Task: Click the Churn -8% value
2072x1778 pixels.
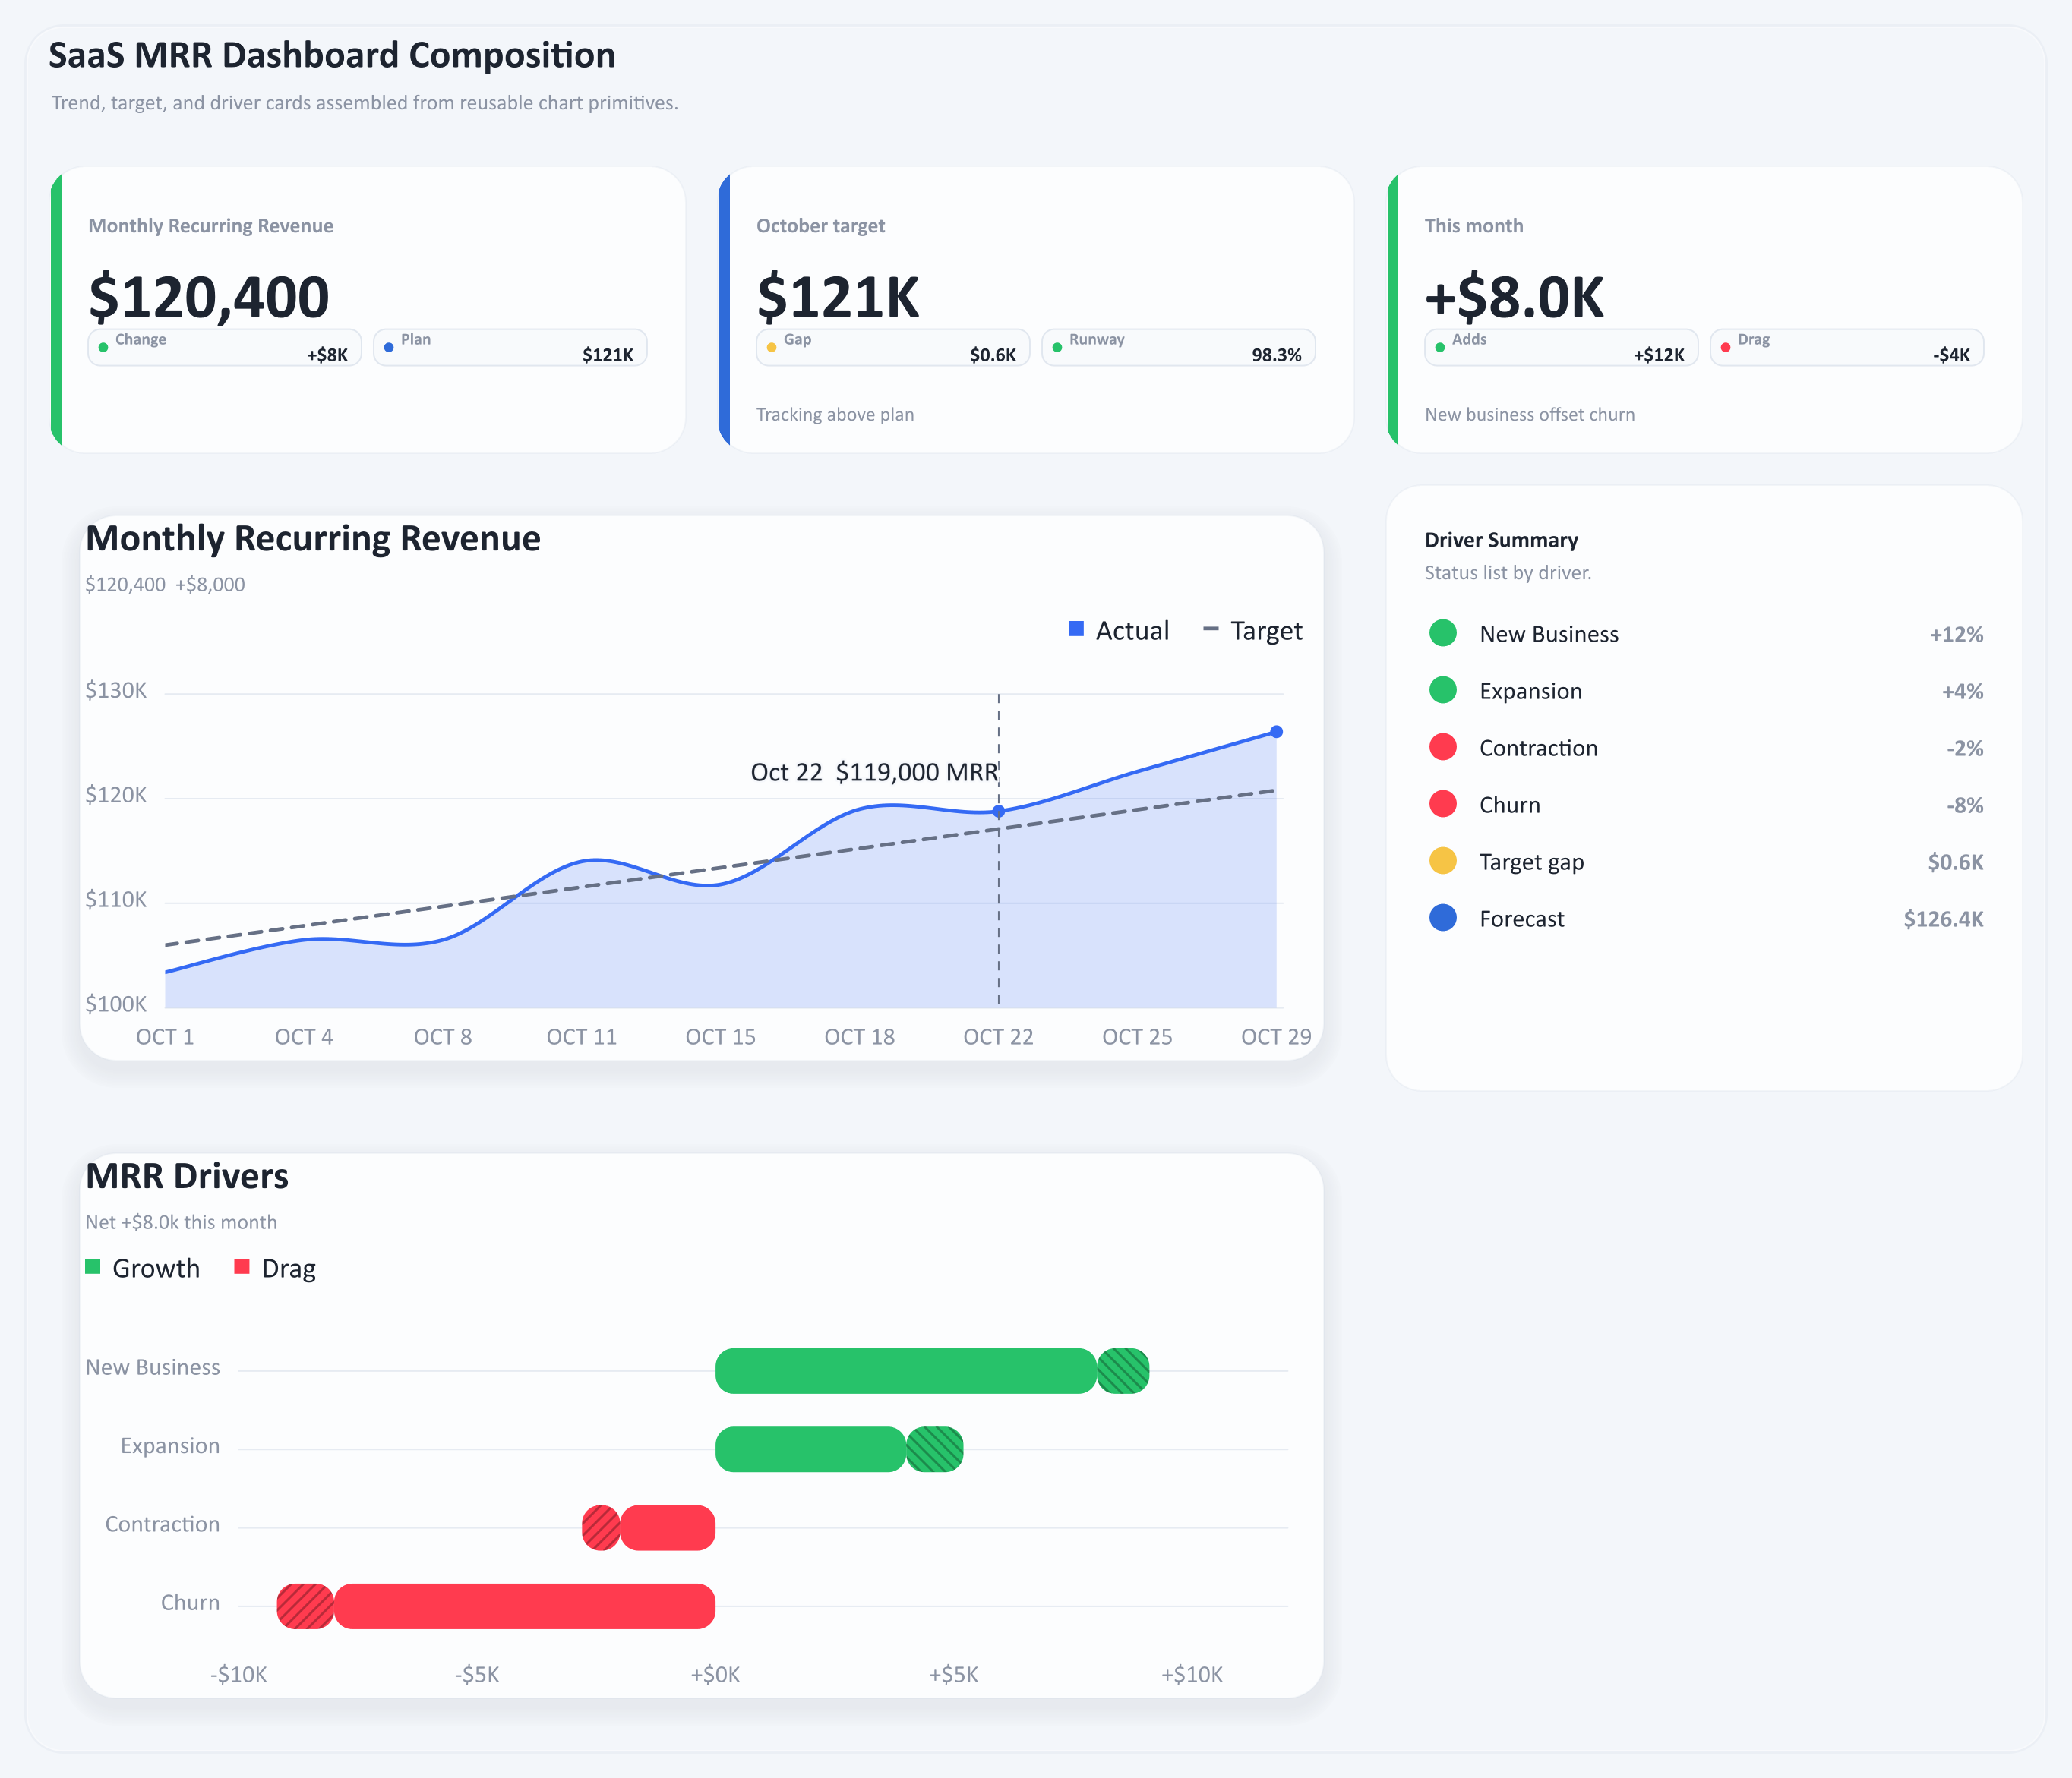Action: 1964,805
